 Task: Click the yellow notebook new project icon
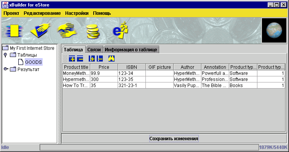tap(14, 31)
